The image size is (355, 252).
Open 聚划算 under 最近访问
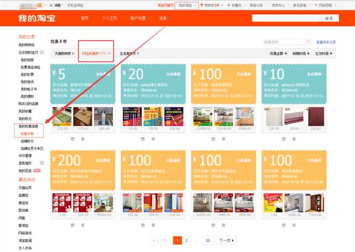pyautogui.click(x=23, y=210)
